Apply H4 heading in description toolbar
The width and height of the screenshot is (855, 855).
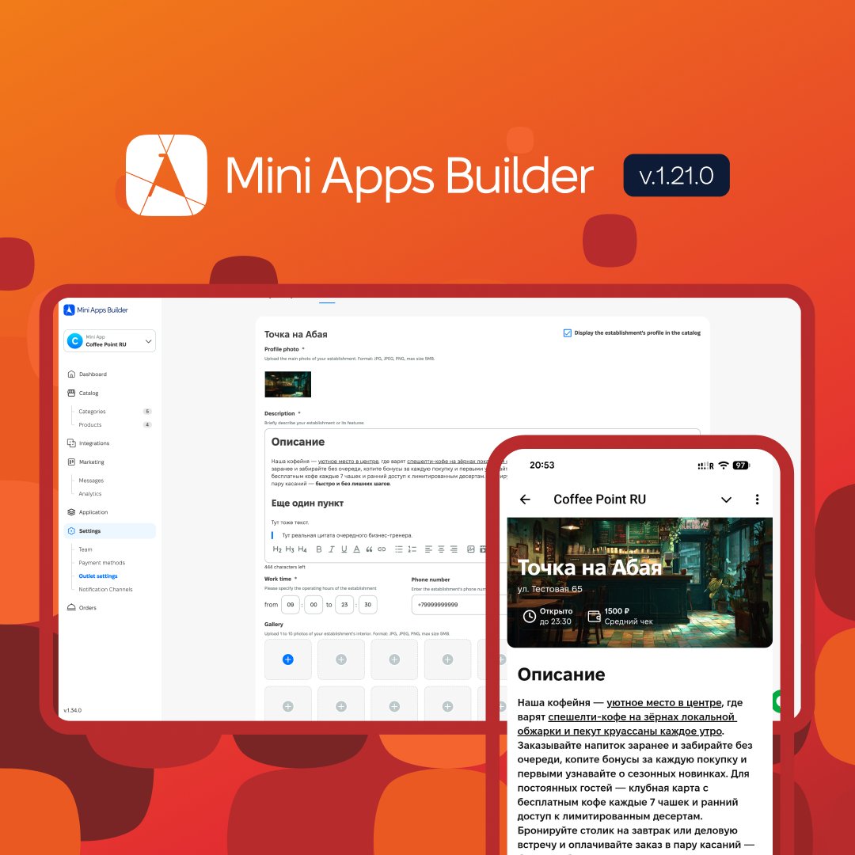tap(302, 549)
